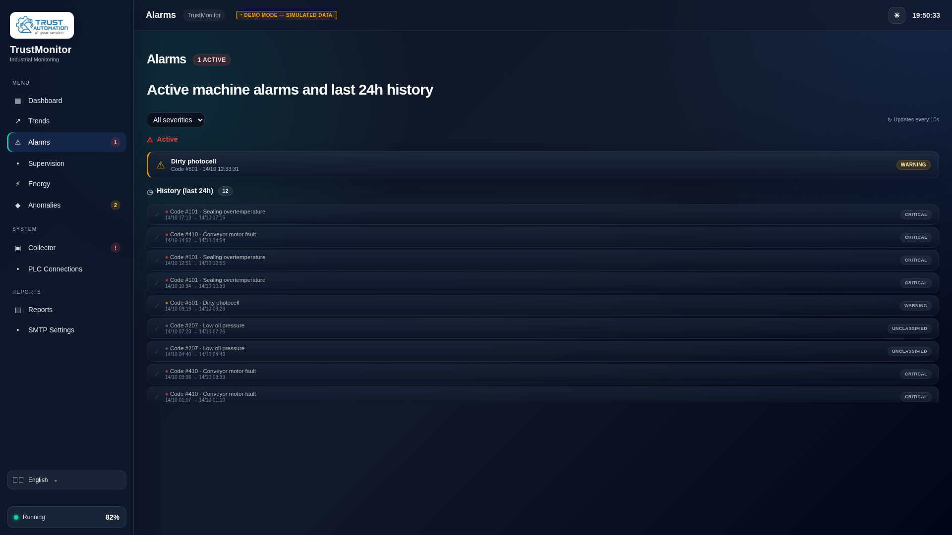
Task: Select Sealing overtemperature entry at 14/10 10:34
Action: click(x=542, y=283)
